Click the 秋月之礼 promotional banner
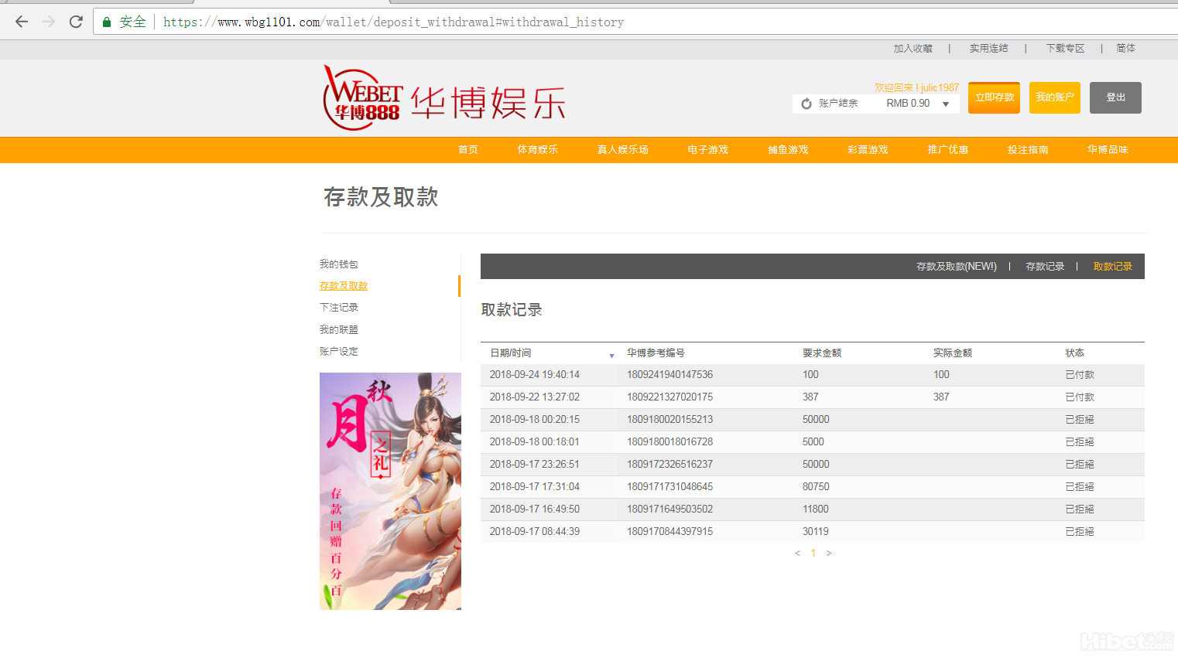Screen dimensions: 1178x661 [390, 491]
